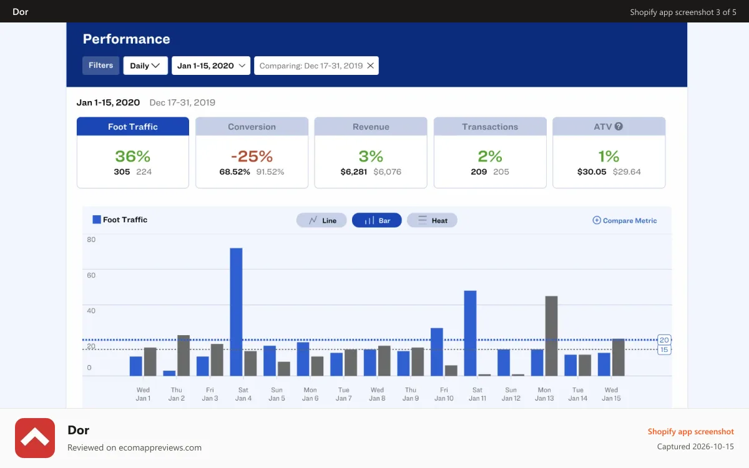Click the ATV help question mark icon
The height and width of the screenshot is (468, 749).
coord(619,126)
